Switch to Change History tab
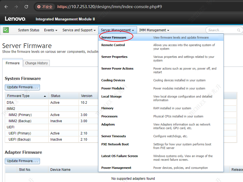The height and width of the screenshot is (182, 243). click(x=36, y=63)
